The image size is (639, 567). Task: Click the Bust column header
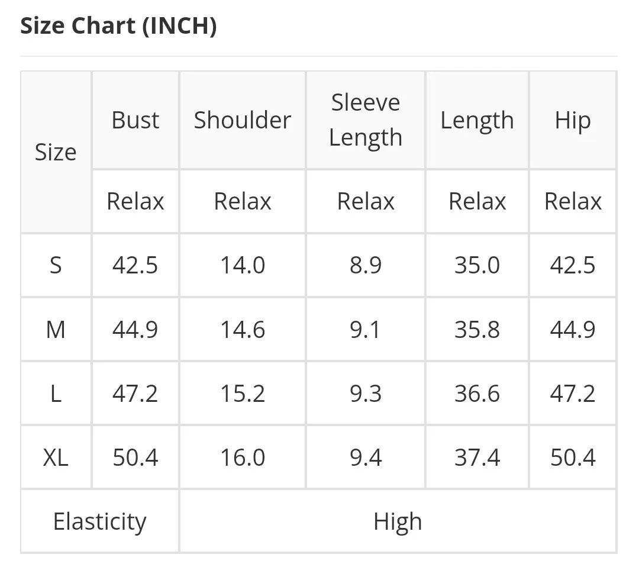click(135, 120)
